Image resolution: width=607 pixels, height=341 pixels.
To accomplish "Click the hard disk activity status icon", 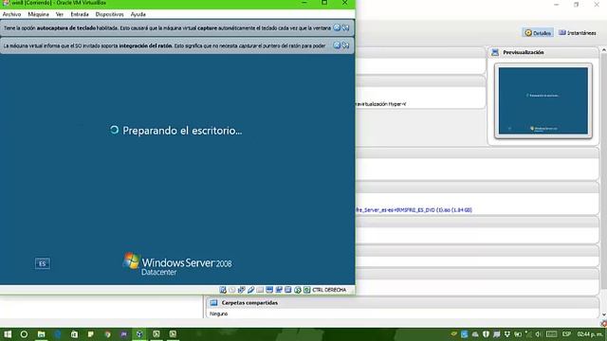I will tap(223, 290).
